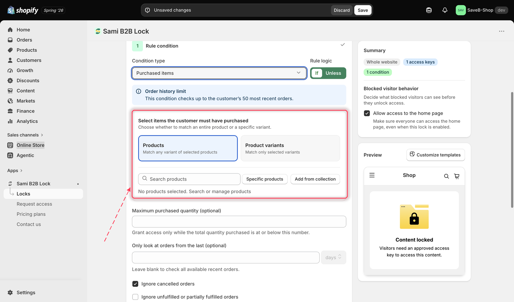
Task: Click the Specific products button
Action: coord(264,179)
